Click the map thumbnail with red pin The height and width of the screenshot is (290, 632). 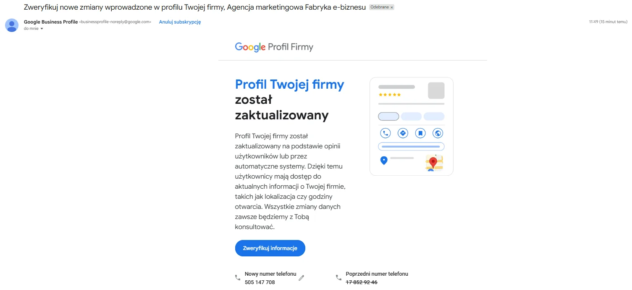point(434,163)
